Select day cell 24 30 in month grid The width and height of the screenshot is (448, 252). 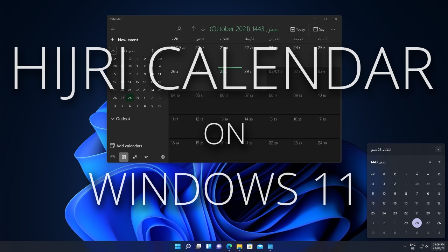click(328, 150)
